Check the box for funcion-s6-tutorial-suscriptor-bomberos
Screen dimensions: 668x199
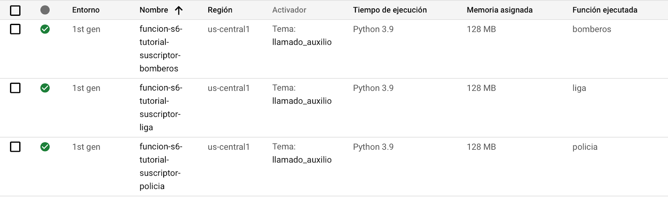click(15, 29)
